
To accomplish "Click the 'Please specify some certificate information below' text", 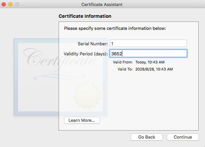I will (115, 29).
